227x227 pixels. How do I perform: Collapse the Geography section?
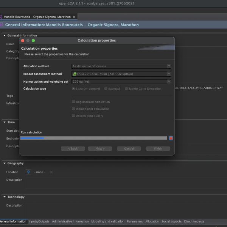click(5, 163)
